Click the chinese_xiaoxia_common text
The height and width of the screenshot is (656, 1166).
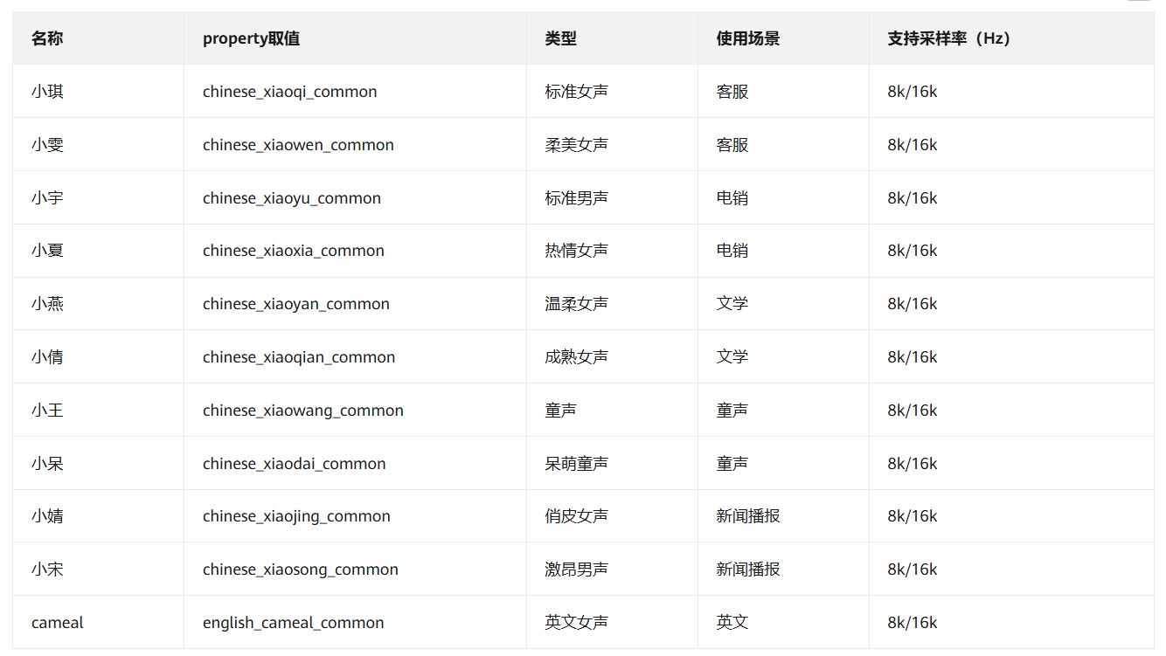click(294, 251)
